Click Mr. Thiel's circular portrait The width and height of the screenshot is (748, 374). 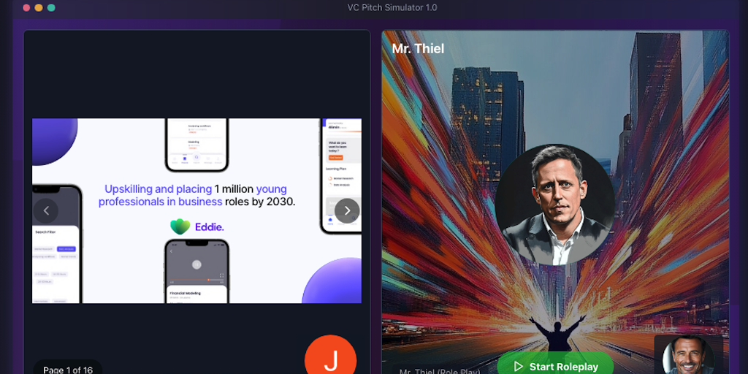555,205
